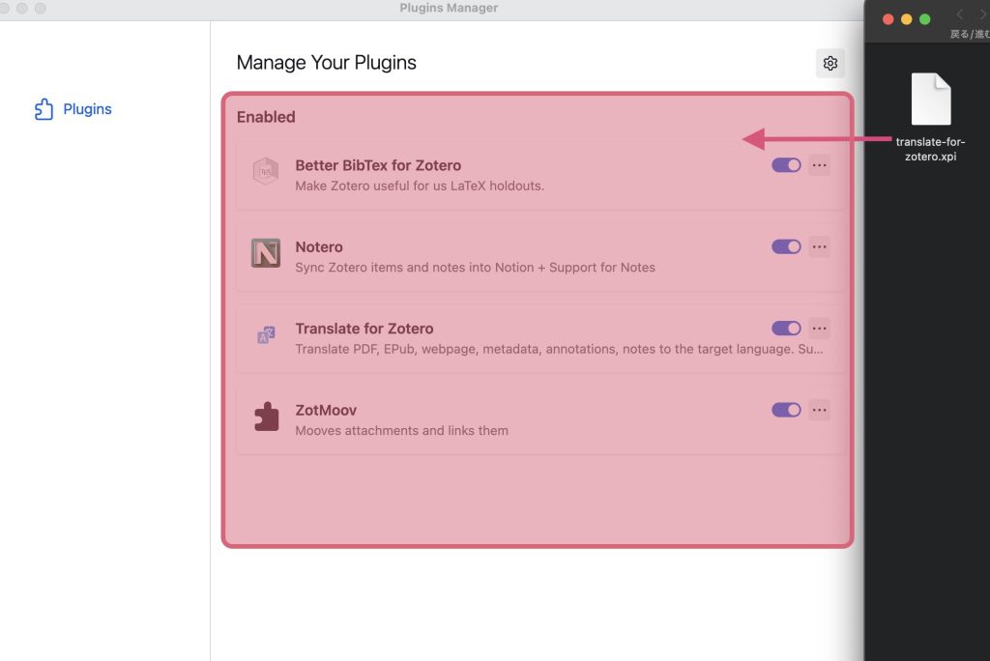Screen dimensions: 990x661
Task: Disable the Translate for Zotero switch
Action: point(786,329)
